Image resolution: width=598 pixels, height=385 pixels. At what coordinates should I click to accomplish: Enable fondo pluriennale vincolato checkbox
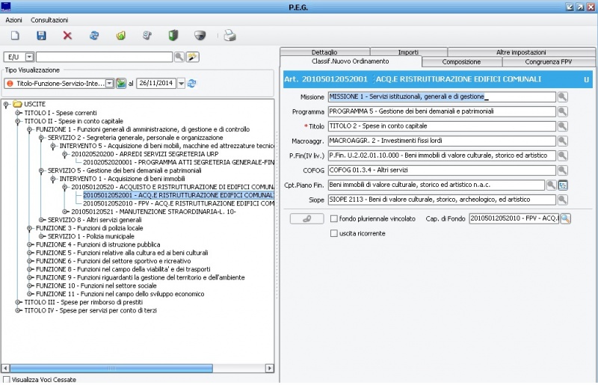coord(334,218)
